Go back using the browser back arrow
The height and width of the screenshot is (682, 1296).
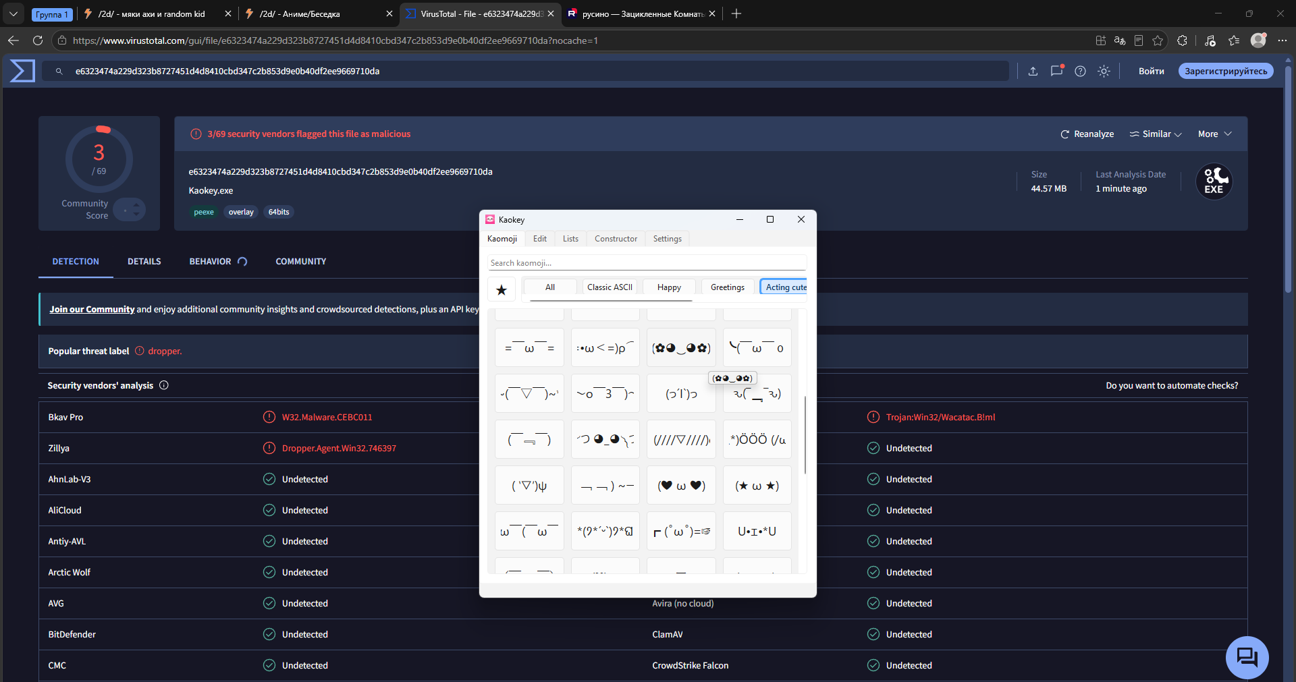coord(13,40)
